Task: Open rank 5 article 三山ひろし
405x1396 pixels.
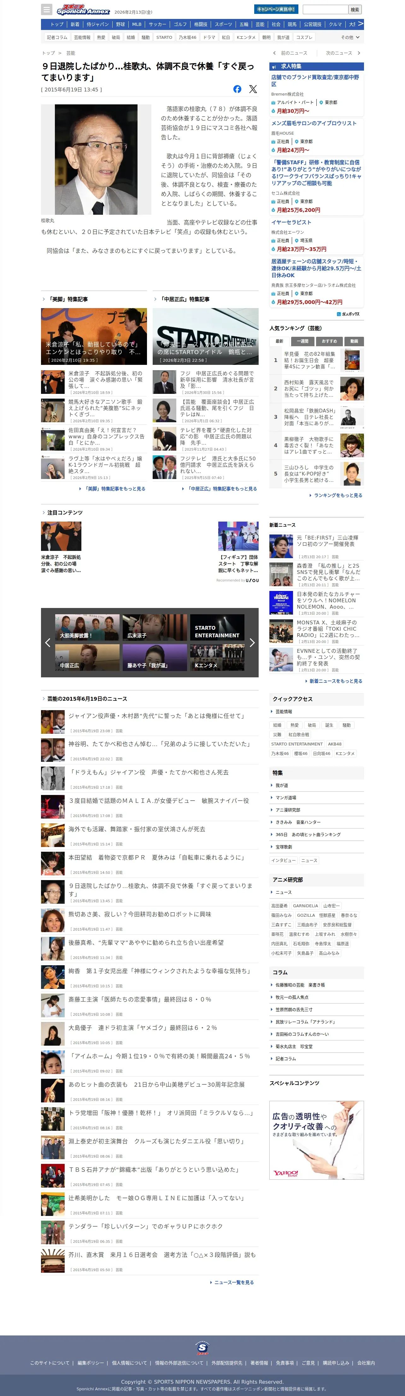Action: (x=317, y=474)
